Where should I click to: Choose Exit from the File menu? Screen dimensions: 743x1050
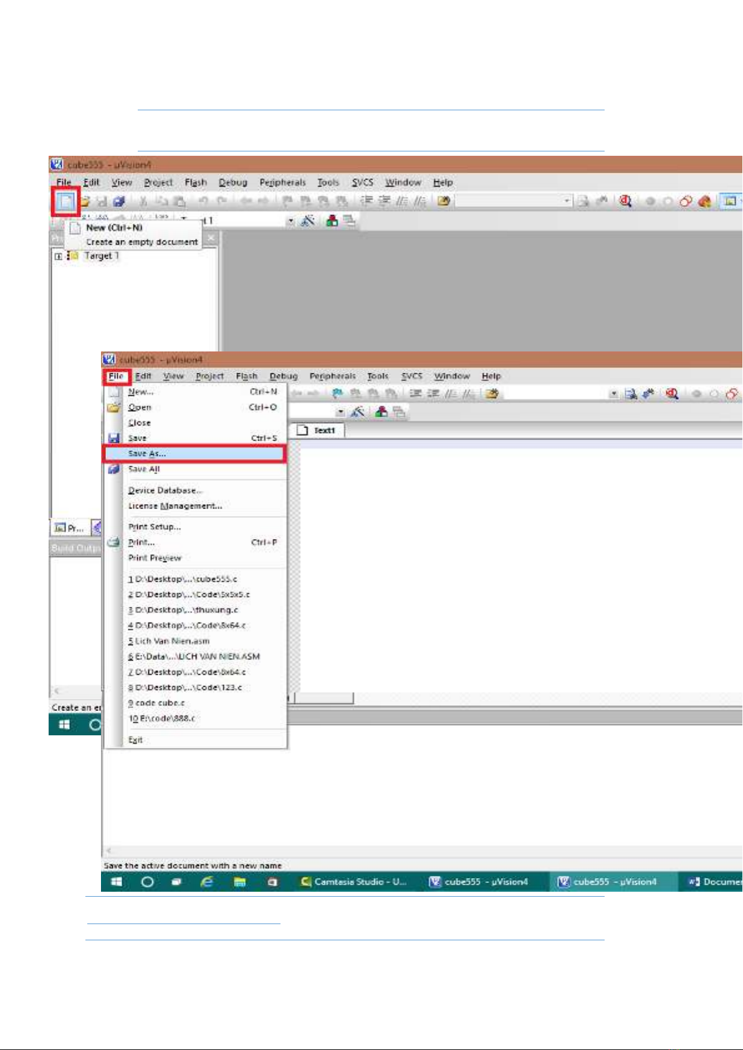click(x=195, y=740)
